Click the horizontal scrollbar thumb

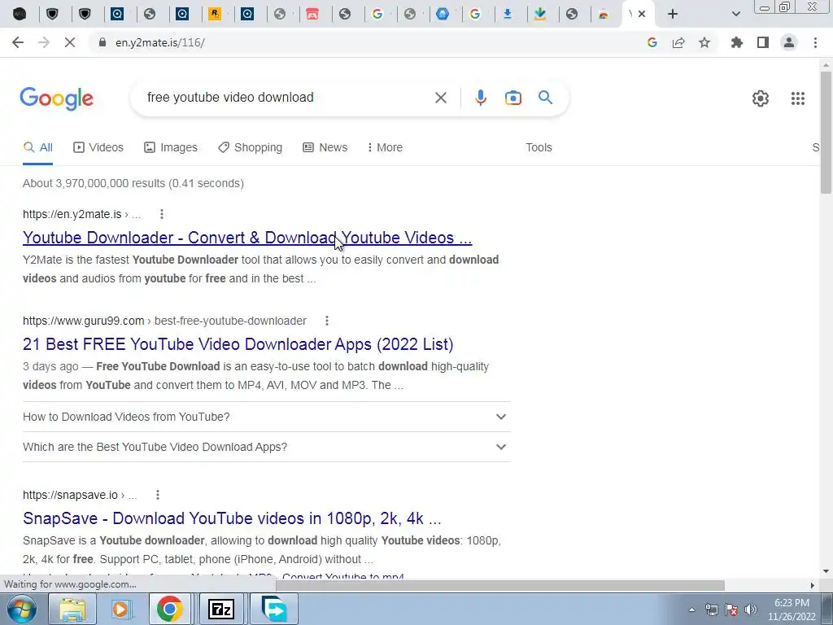pyautogui.click(x=500, y=585)
